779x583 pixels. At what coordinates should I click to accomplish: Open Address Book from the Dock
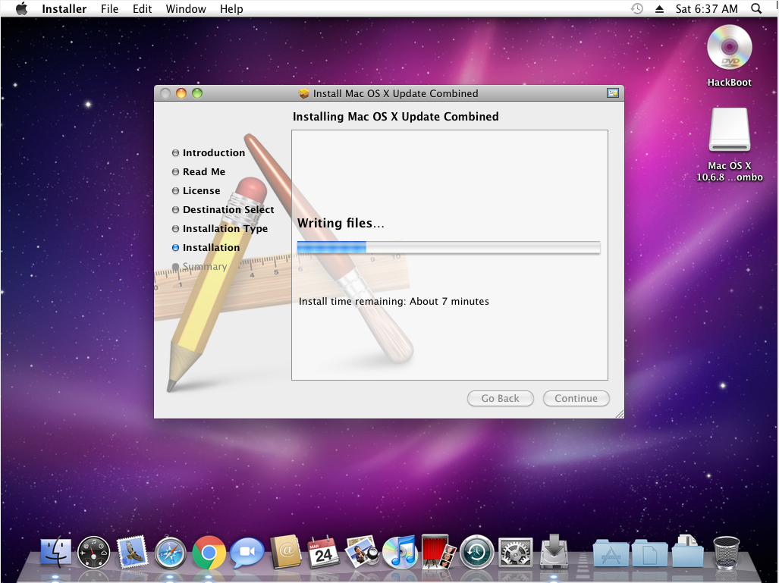pyautogui.click(x=285, y=552)
